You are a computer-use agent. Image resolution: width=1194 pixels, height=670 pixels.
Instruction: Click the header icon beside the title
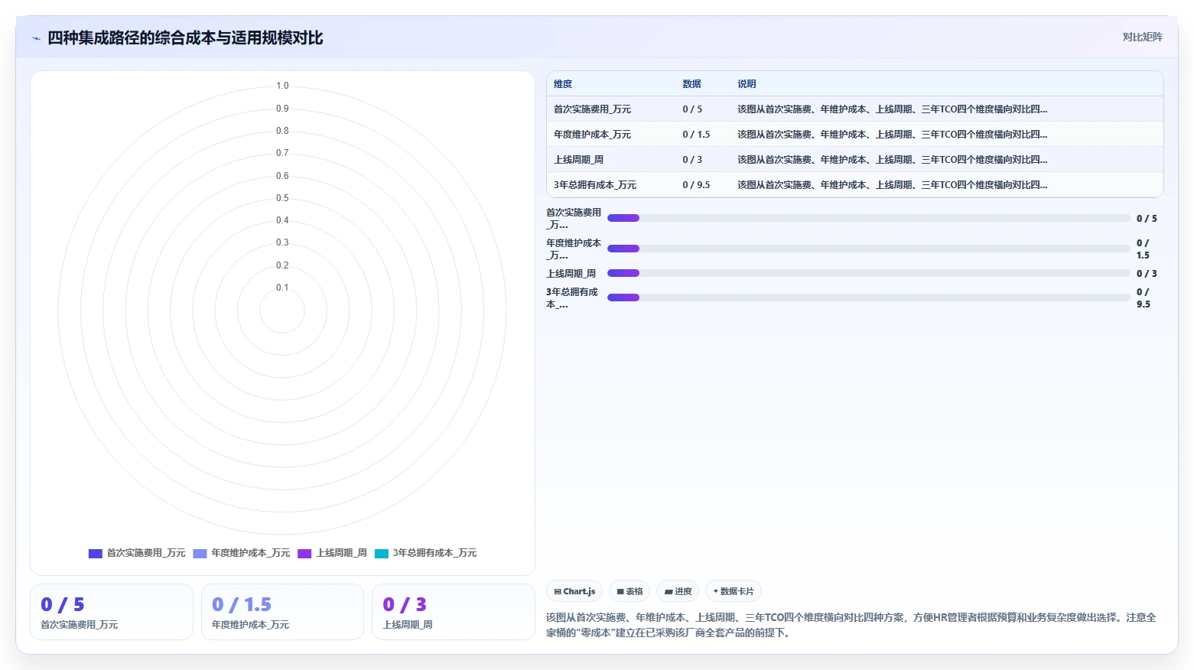36,38
